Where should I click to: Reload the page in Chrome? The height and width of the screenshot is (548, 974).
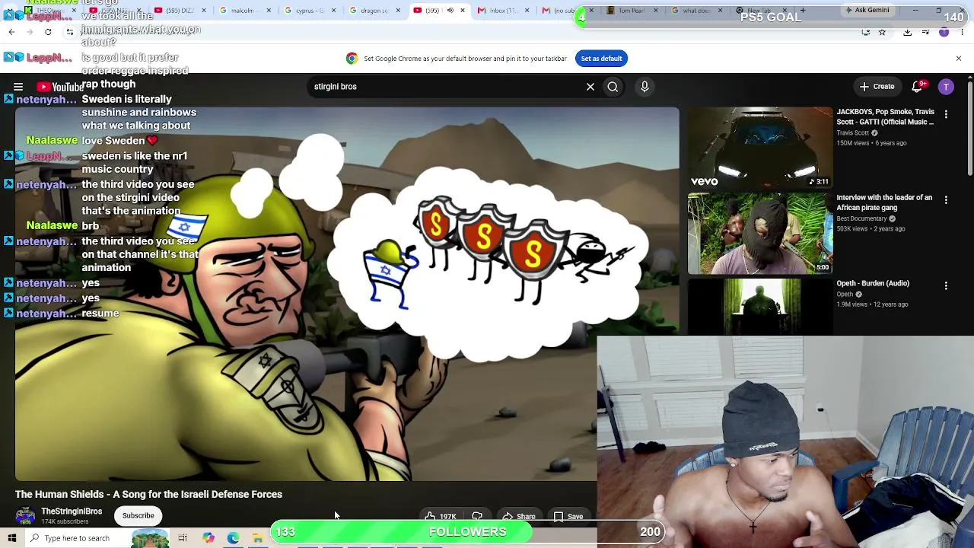48,32
